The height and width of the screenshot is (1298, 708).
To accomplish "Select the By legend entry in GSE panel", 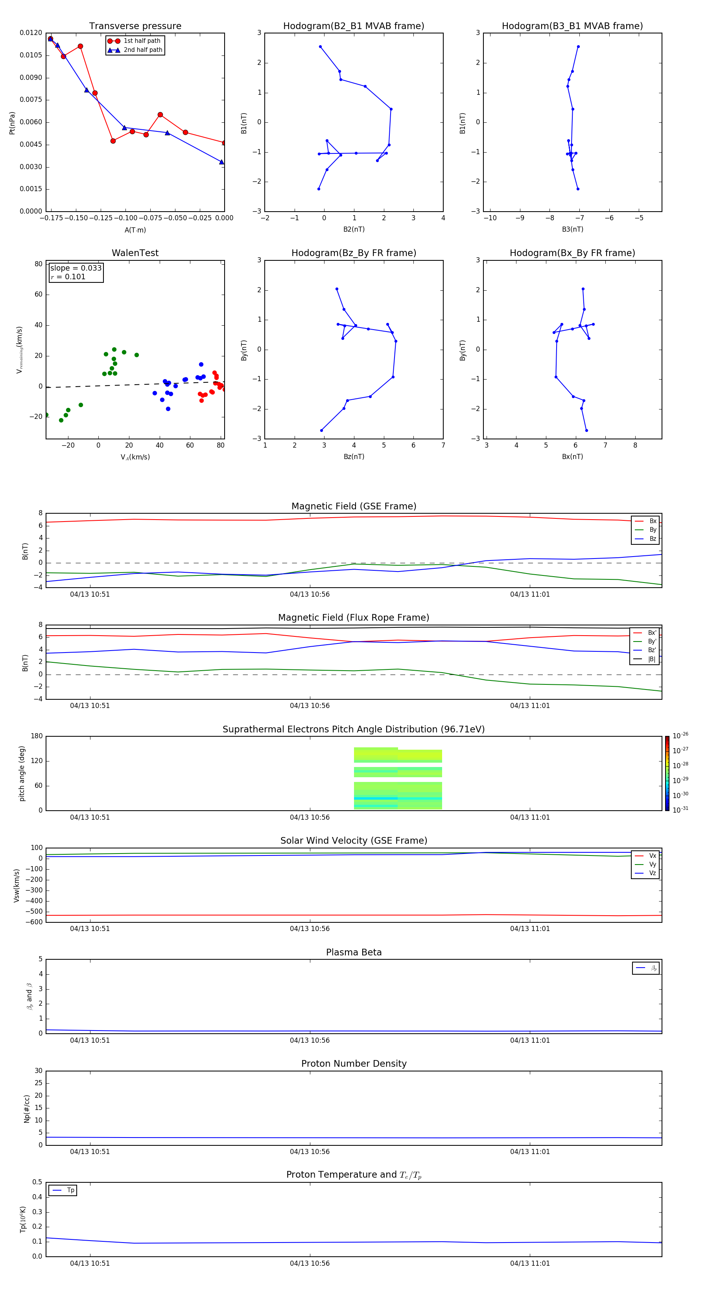I will tap(645, 530).
